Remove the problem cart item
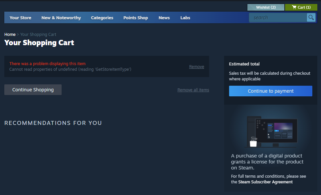 [x=196, y=66]
